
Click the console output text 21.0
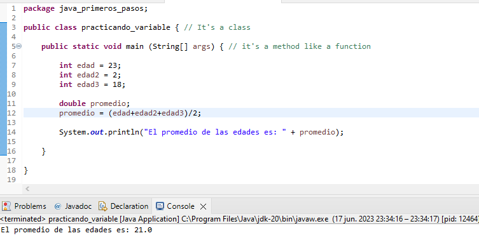(x=143, y=230)
